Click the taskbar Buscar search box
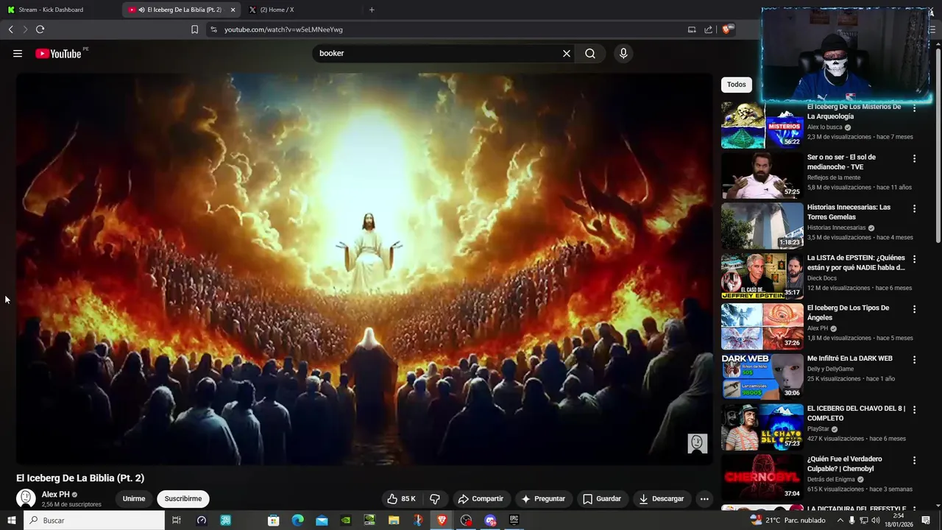Viewport: 942px width, 530px height. click(94, 520)
